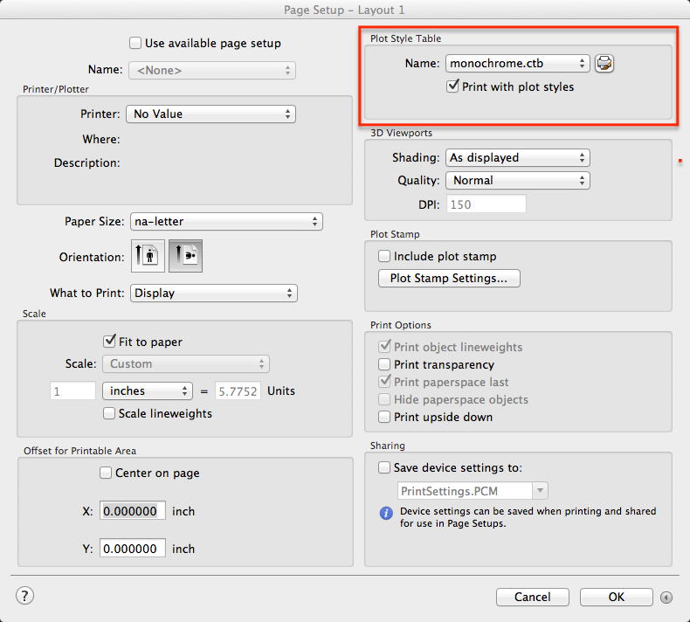Click the help question mark button
Viewport: 690px width, 622px height.
click(x=24, y=596)
